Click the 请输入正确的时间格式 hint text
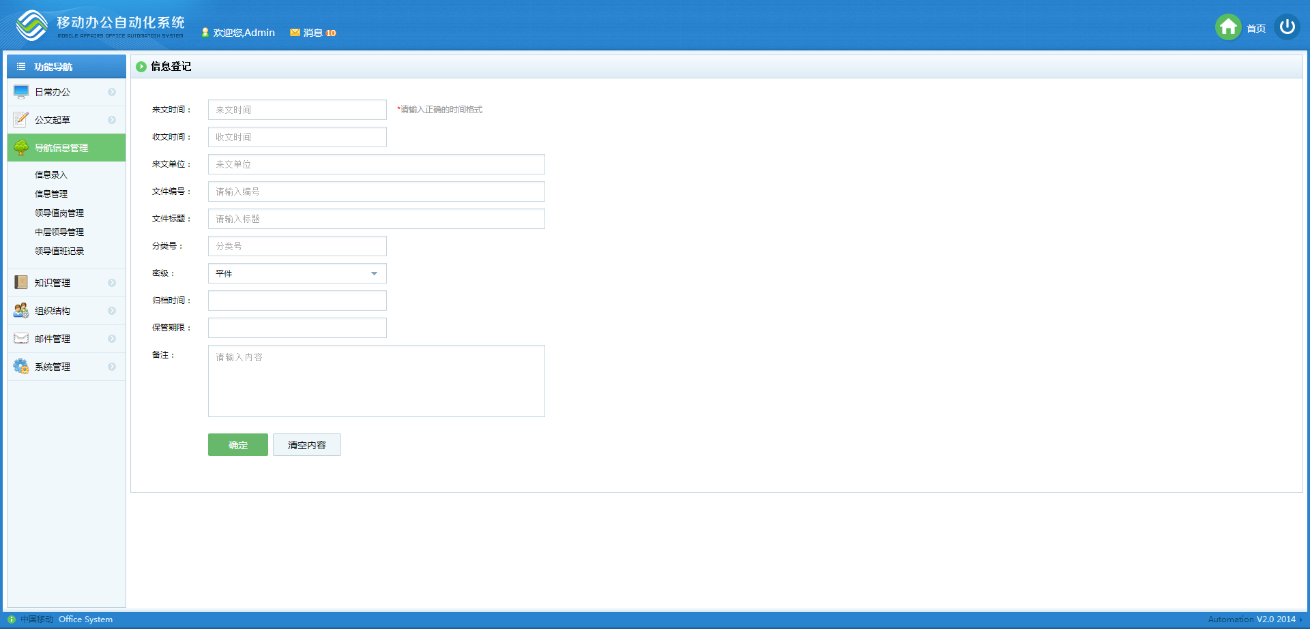Screen dimensions: 1310x629 point(440,110)
